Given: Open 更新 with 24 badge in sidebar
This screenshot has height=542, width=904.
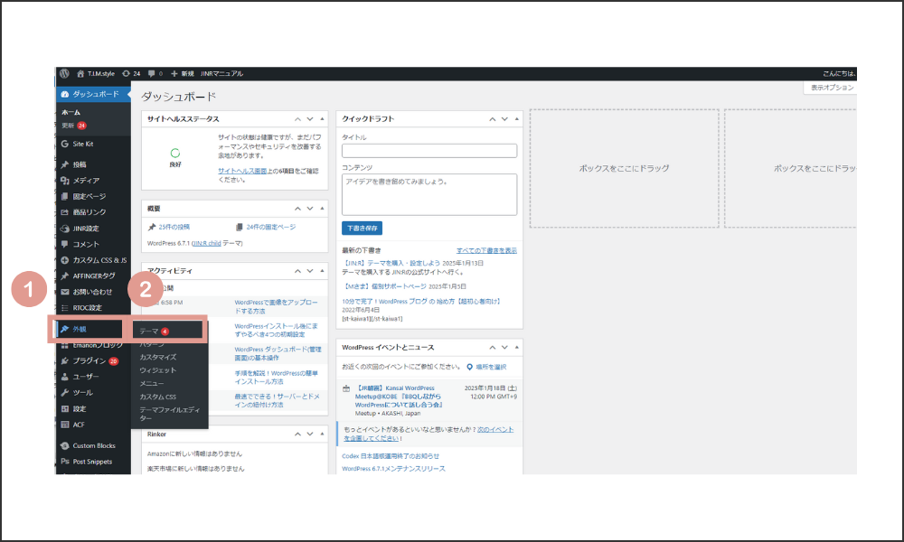Looking at the screenshot, I should click(x=74, y=126).
